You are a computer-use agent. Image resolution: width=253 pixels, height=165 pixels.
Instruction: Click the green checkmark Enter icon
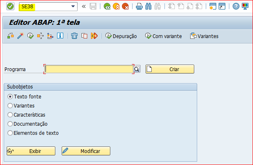pyautogui.click(x=10, y=7)
